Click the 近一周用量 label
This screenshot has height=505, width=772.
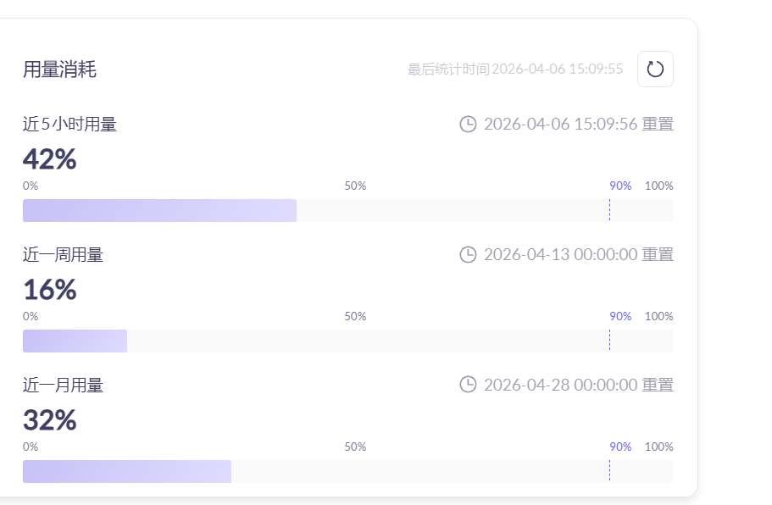pyautogui.click(x=63, y=254)
